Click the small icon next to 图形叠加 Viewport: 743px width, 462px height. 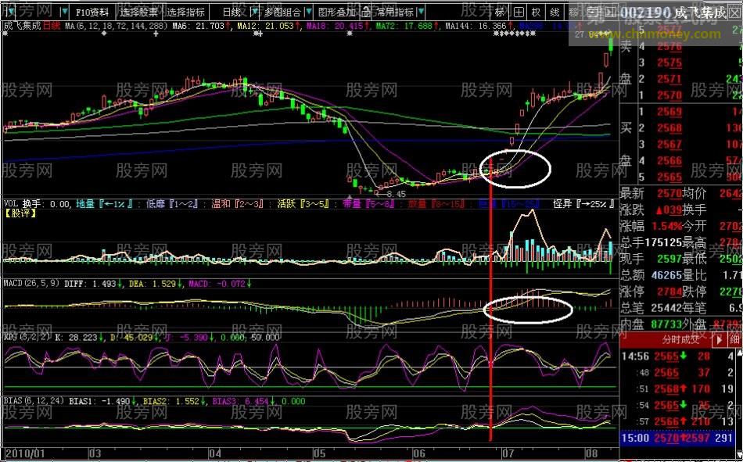pyautogui.click(x=366, y=12)
